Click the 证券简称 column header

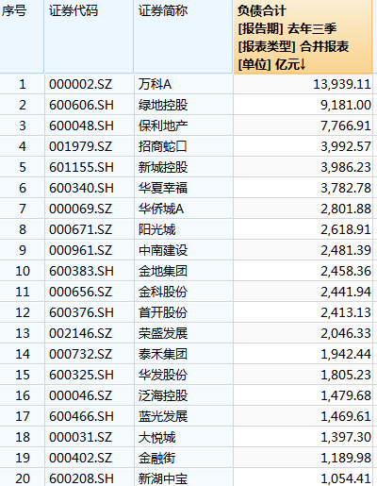pos(184,37)
